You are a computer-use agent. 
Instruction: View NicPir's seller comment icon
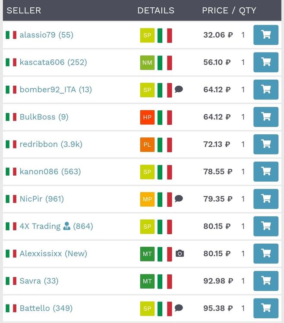coord(179,199)
